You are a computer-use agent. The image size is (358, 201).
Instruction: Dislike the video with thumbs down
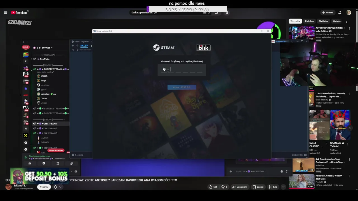coord(224,187)
